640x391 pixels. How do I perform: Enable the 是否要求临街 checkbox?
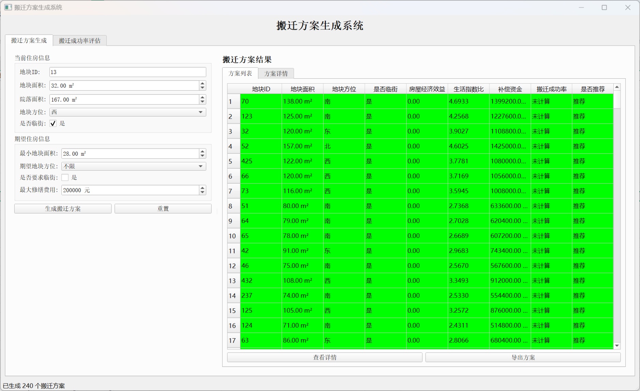[65, 177]
